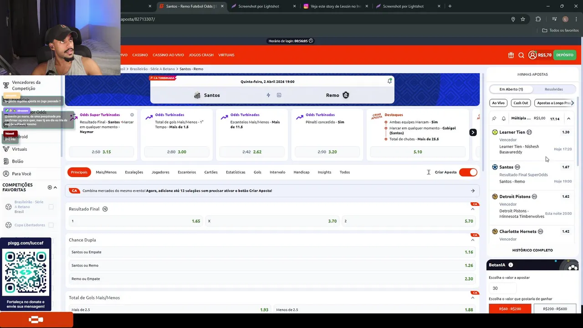Collapse the Chance Dupla market

tap(472, 240)
